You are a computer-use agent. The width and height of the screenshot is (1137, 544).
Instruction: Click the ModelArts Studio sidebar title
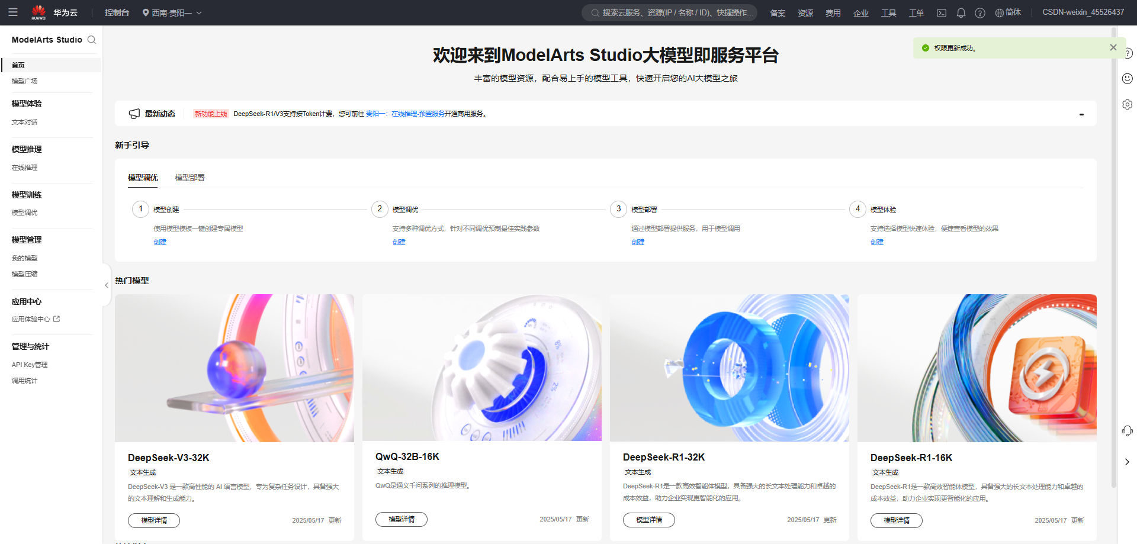[x=47, y=40]
